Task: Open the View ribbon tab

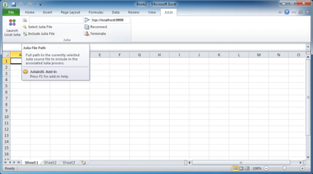Action: pos(152,12)
